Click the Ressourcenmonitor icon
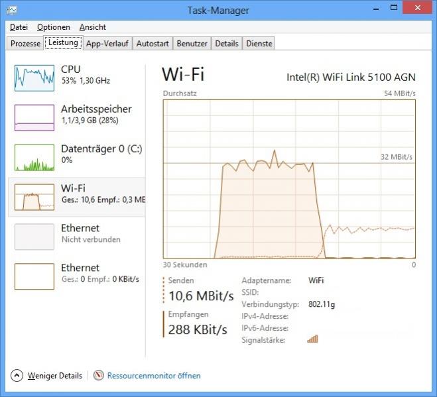This screenshot has height=397, width=437. click(99, 376)
